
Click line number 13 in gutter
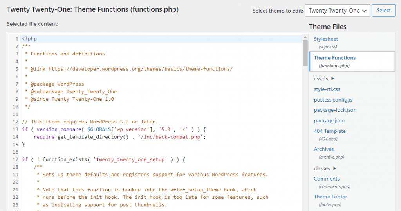(x=16, y=129)
